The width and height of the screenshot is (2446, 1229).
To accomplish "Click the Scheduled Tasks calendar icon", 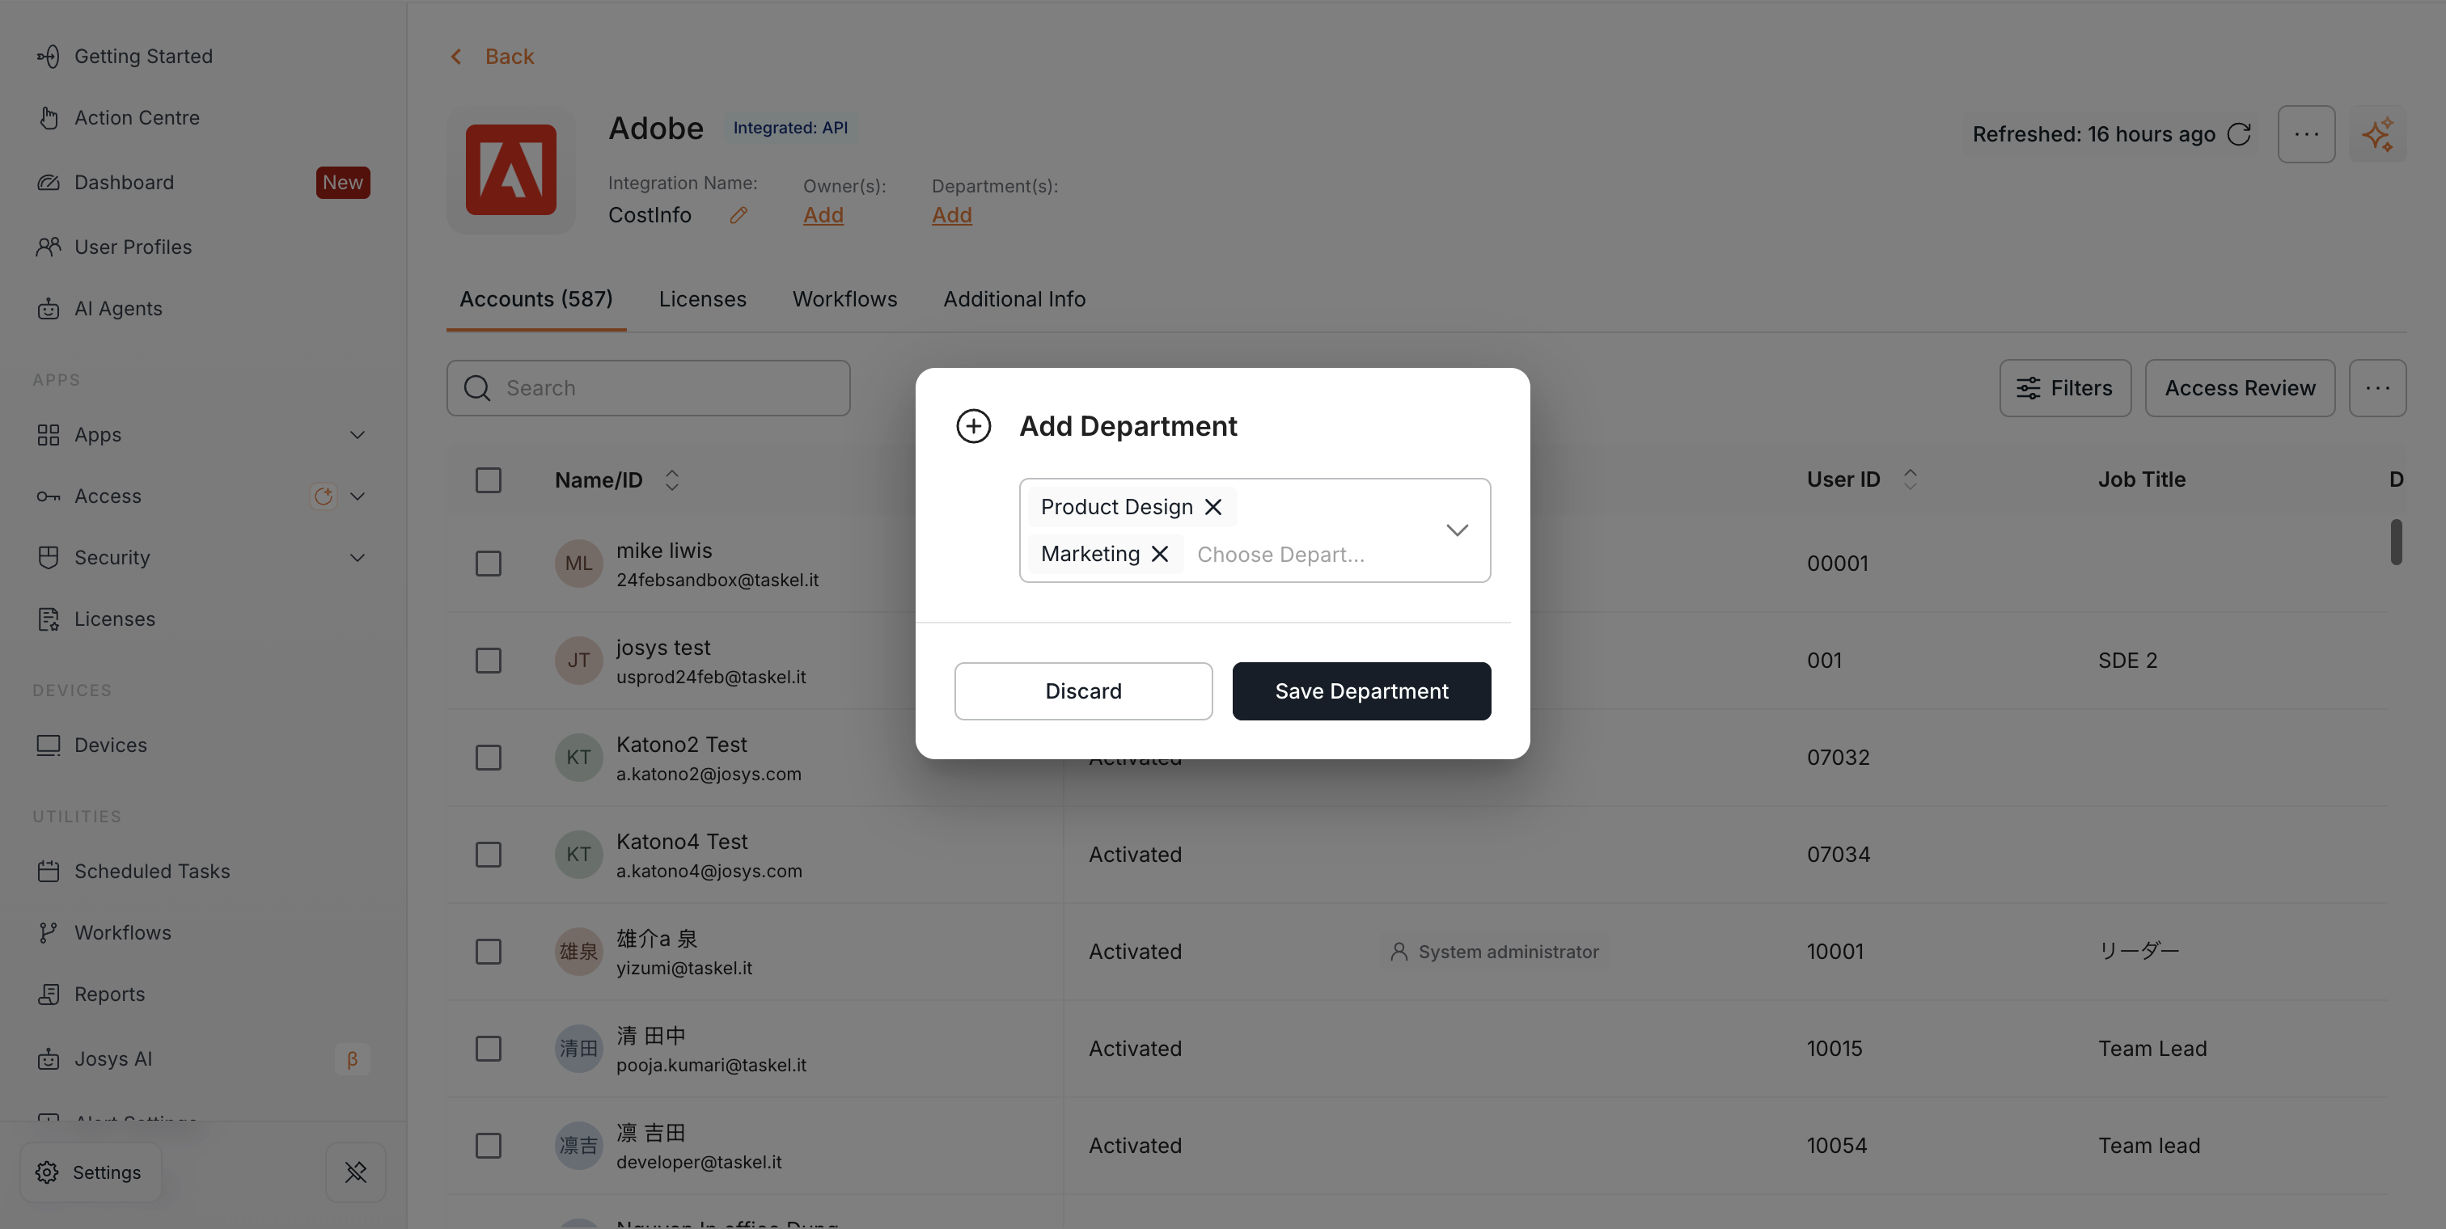I will pyautogui.click(x=49, y=871).
